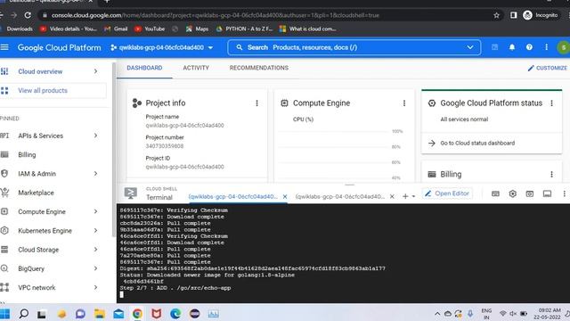Click the VPC network sidebar icon
This screenshot has height=321, width=570.
click(x=4, y=287)
